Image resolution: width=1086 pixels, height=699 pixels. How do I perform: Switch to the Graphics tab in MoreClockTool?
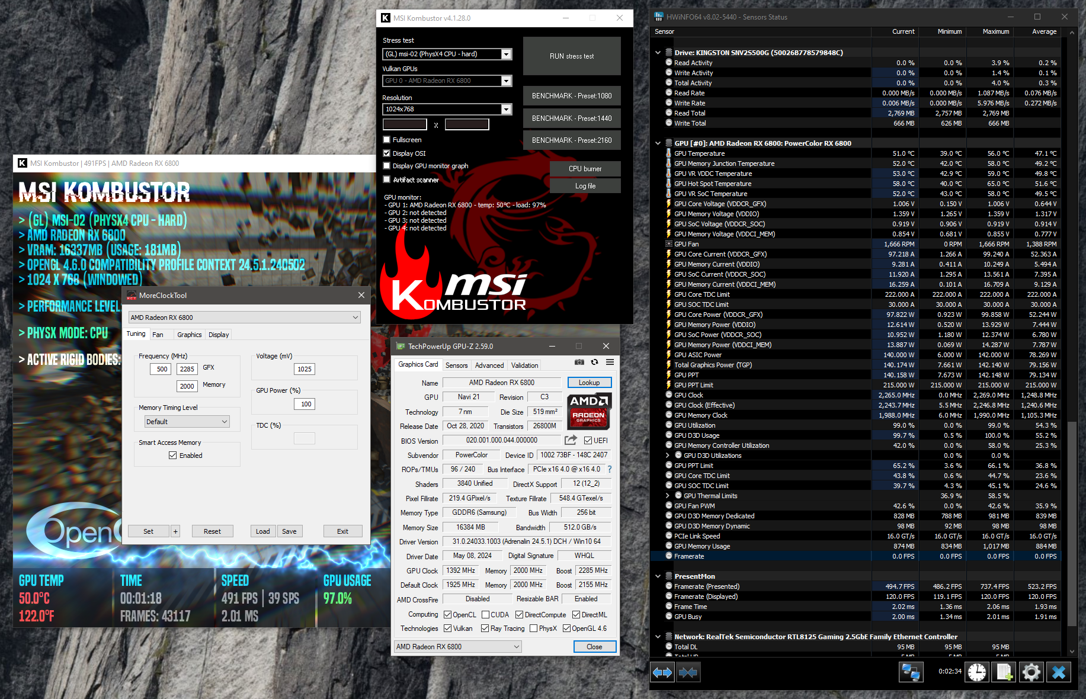[190, 335]
